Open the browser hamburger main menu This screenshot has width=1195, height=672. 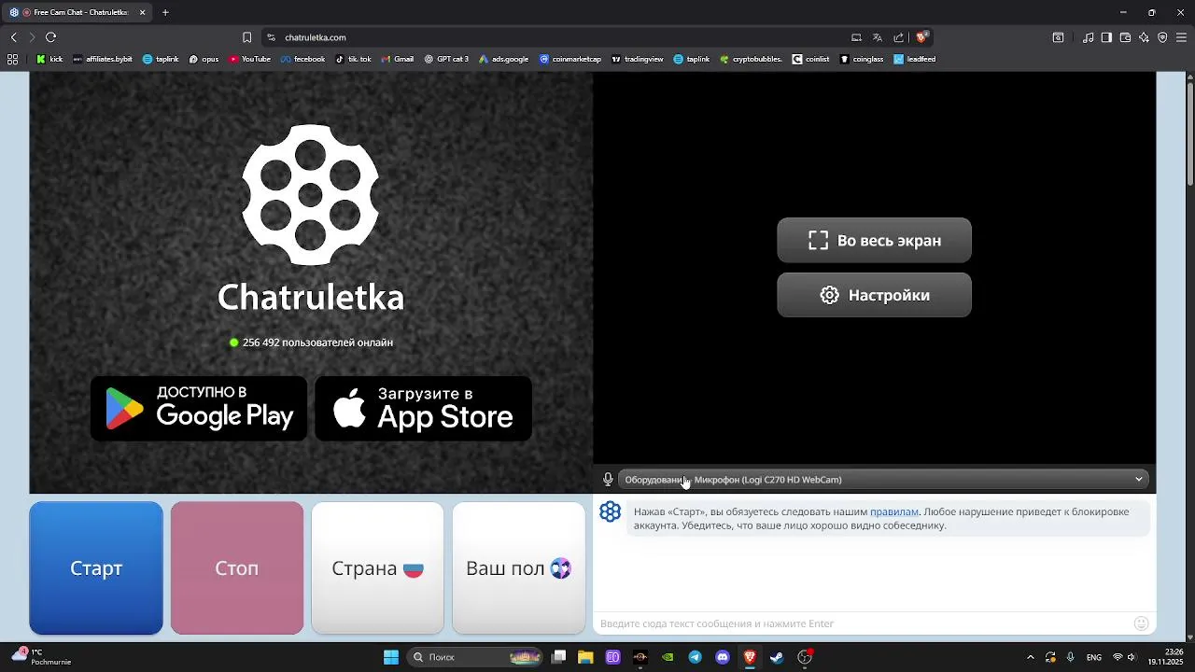[1181, 37]
